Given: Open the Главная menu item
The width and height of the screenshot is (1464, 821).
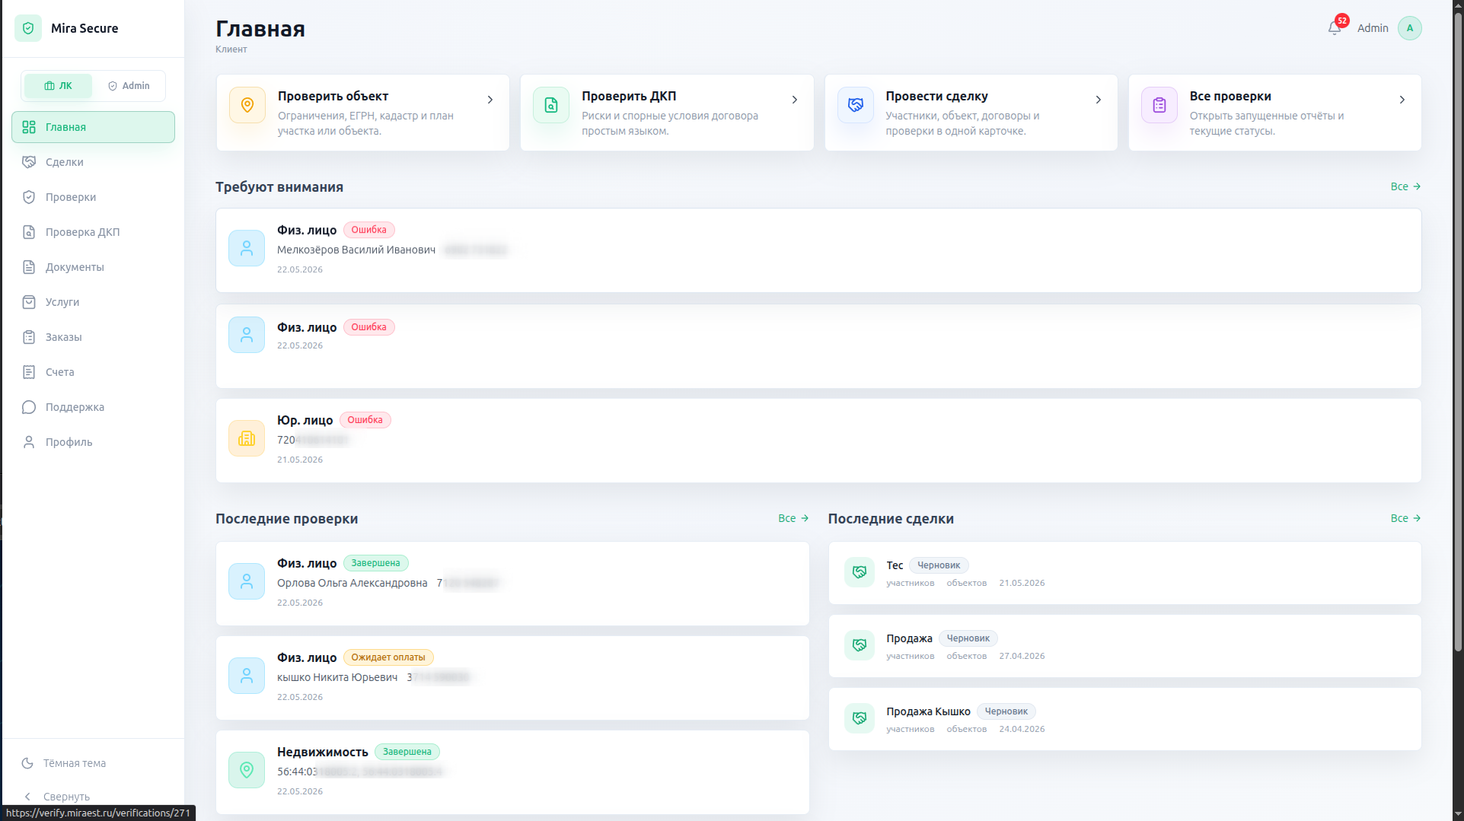Looking at the screenshot, I should pos(93,127).
